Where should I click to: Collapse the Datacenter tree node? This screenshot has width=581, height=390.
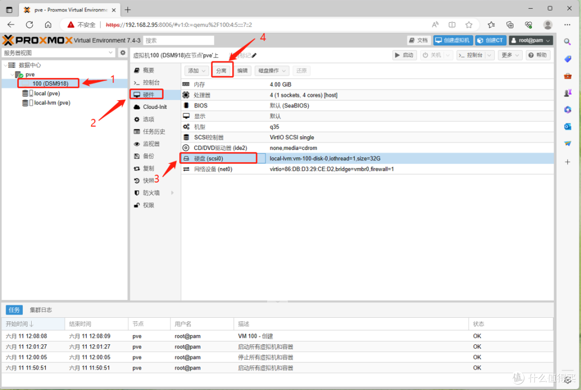5,65
